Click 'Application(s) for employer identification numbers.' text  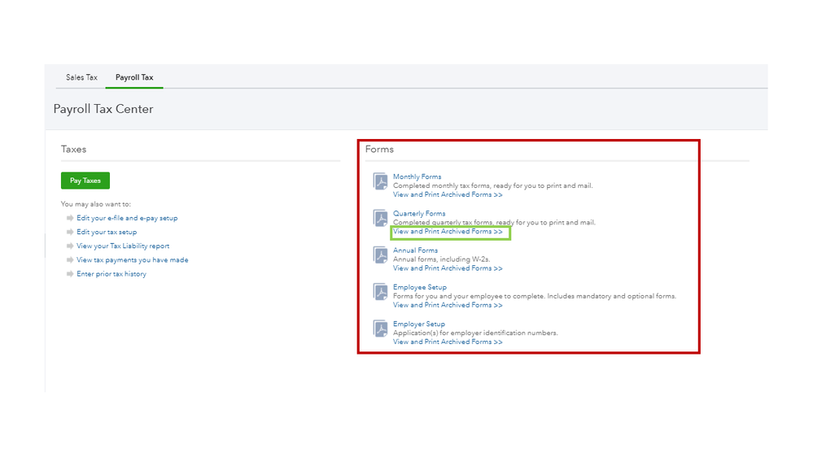click(475, 333)
